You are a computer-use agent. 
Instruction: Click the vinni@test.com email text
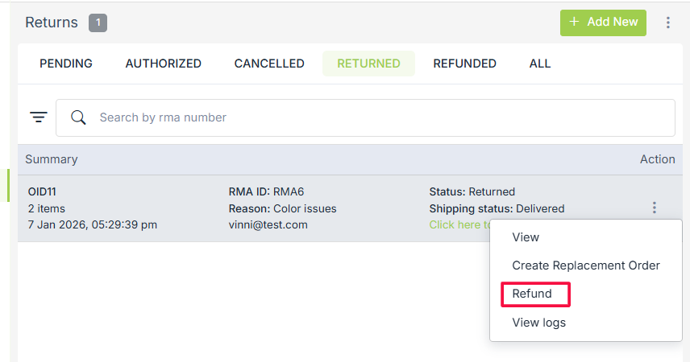click(x=268, y=224)
